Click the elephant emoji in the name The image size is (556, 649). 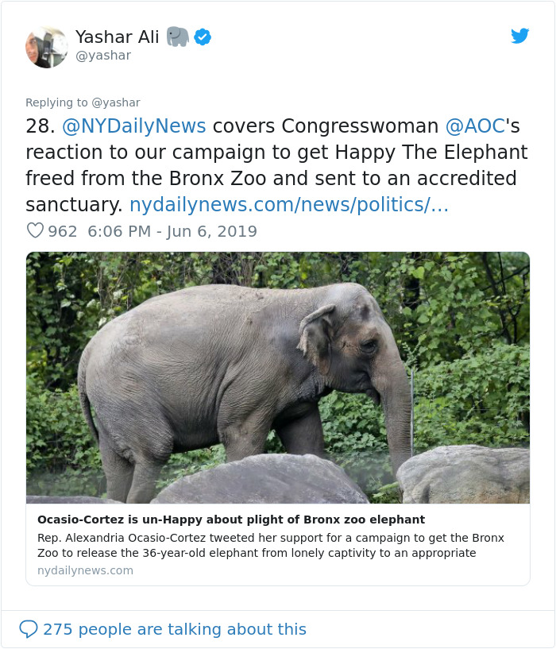178,37
